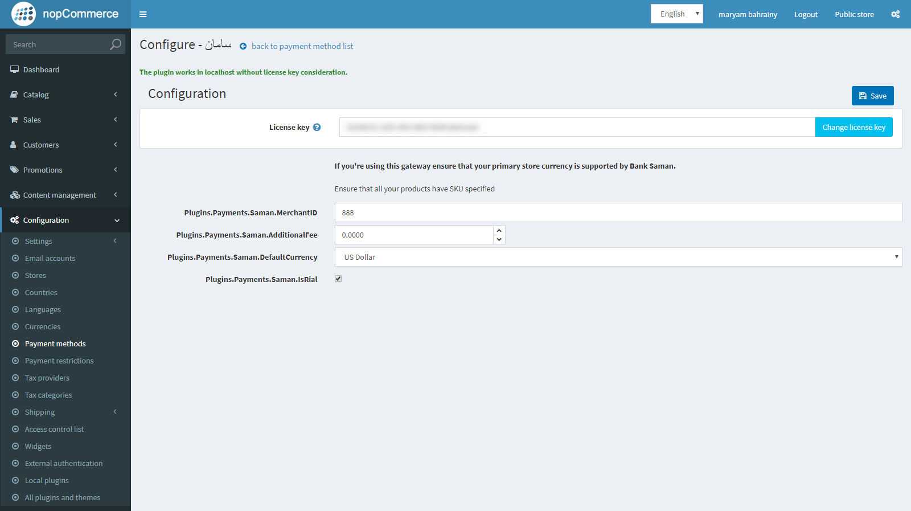Click the floppy disk icon on Save
This screenshot has height=511, width=911.
point(863,96)
